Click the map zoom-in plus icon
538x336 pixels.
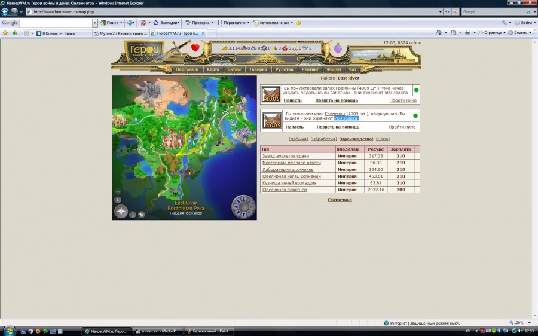coord(118,200)
